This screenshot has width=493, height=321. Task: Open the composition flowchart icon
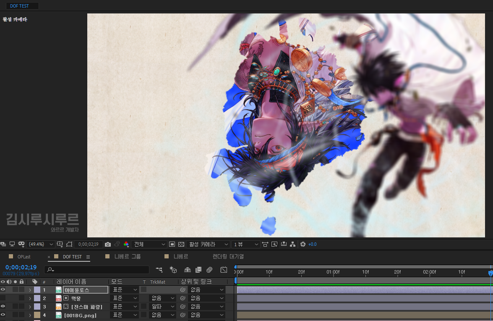pos(293,244)
